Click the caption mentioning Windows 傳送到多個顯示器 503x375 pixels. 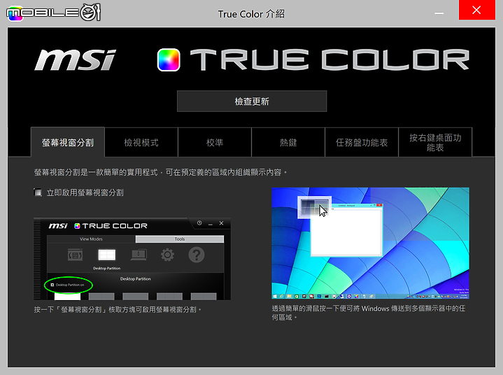pyautogui.click(x=368, y=313)
